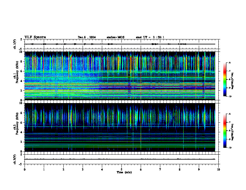Click the -9 label on ch.1 colorbar

[229, 88]
